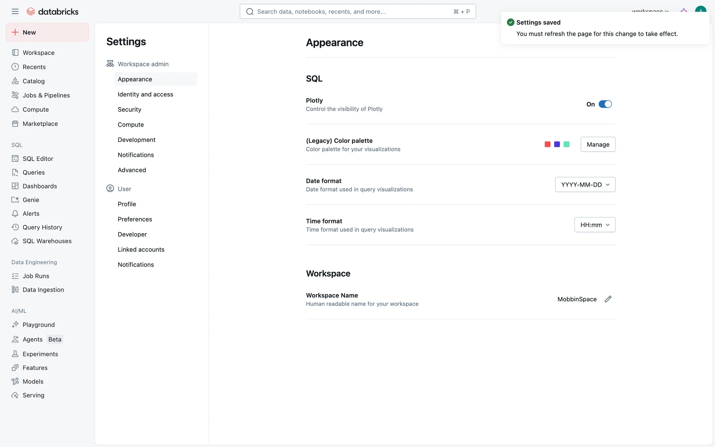715x447 pixels.
Task: Open Experiments flask icon
Action: pos(15,354)
